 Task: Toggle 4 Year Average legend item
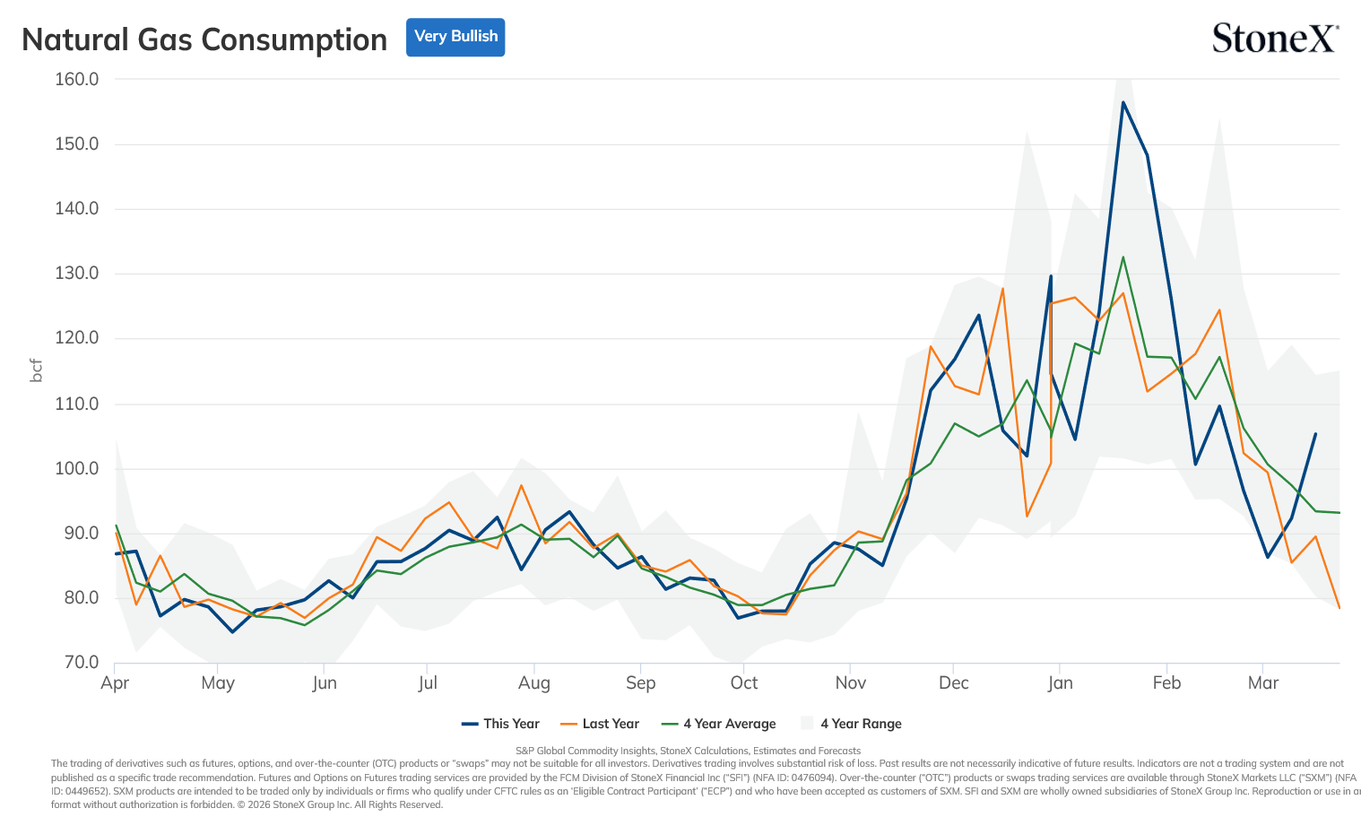[718, 724]
